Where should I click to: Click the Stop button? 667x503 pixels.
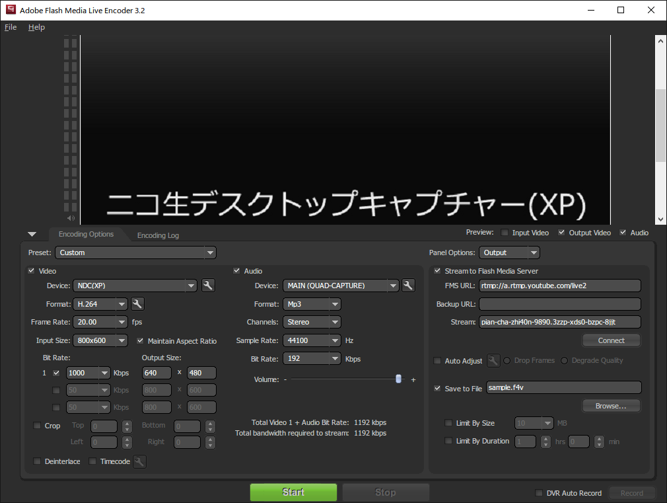pyautogui.click(x=386, y=492)
